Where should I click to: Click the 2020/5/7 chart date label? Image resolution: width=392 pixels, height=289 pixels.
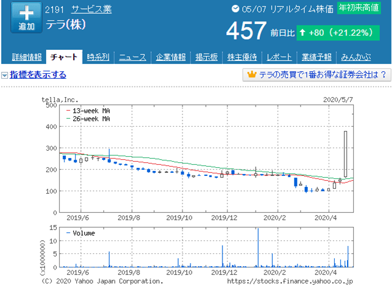tap(338, 100)
